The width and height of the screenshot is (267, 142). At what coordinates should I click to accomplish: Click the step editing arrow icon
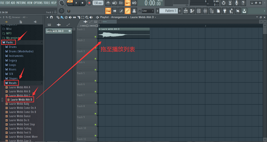pos(114,11)
